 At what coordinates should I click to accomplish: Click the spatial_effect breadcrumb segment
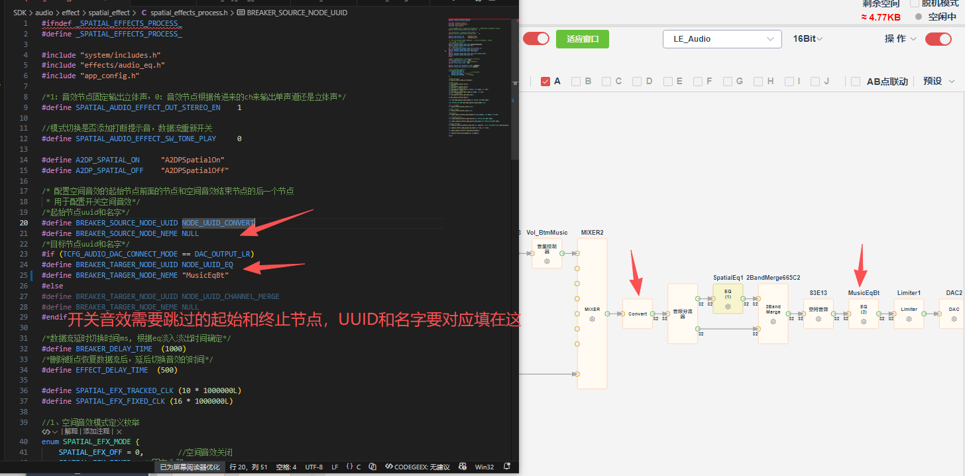click(109, 13)
